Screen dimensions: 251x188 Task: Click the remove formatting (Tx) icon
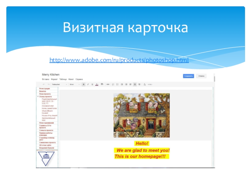(144, 84)
